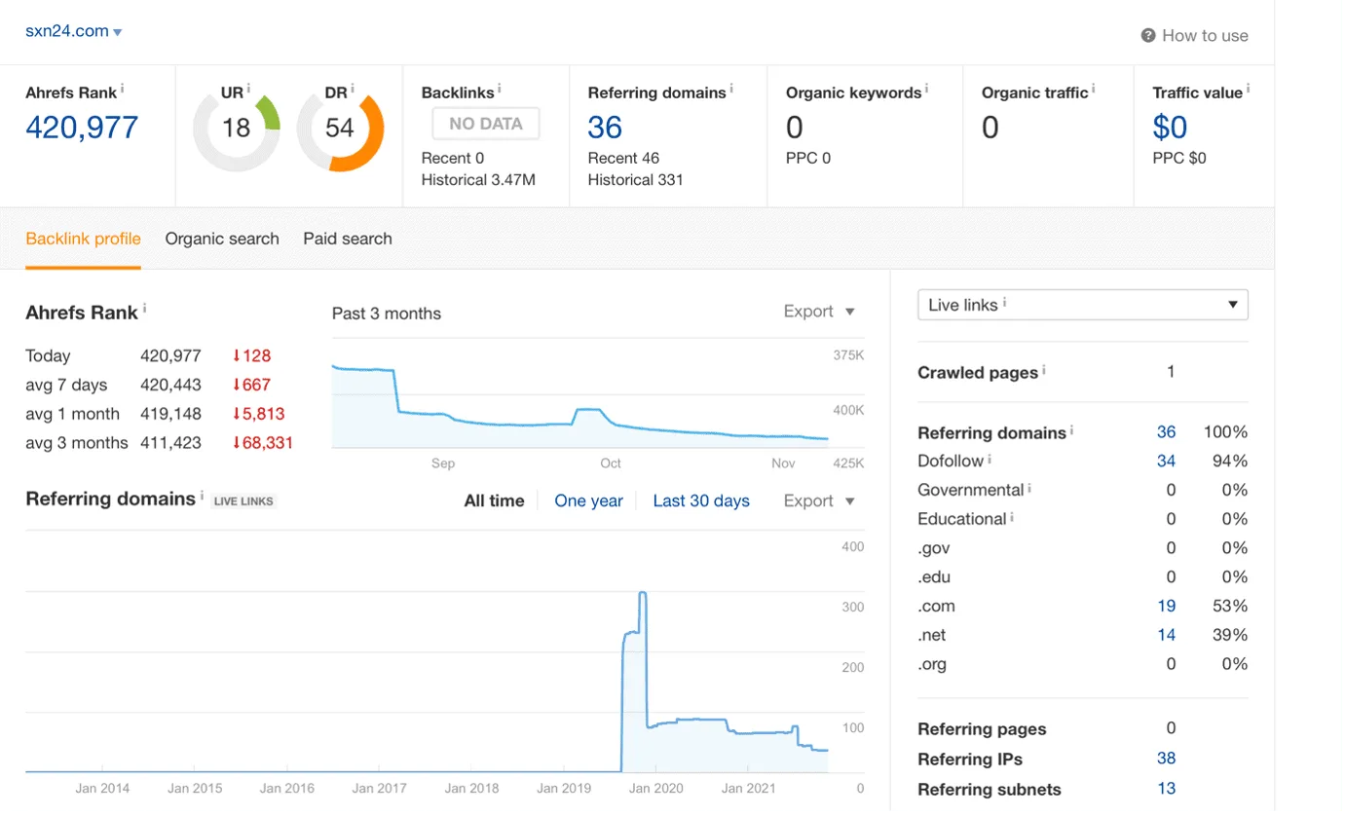Switch to the Organic search tab

(222, 239)
